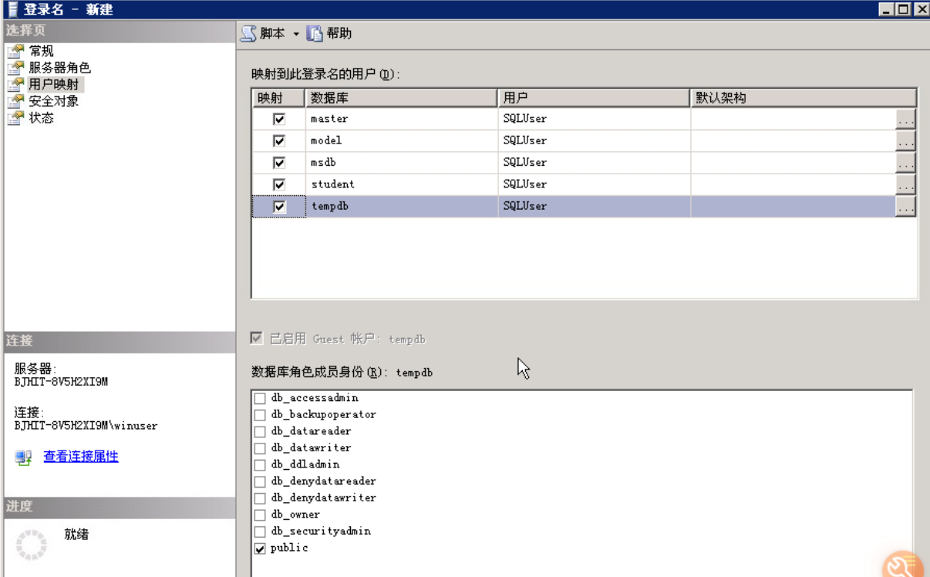The image size is (930, 577).
Task: Click the 用户 column header
Action: pyautogui.click(x=594, y=98)
